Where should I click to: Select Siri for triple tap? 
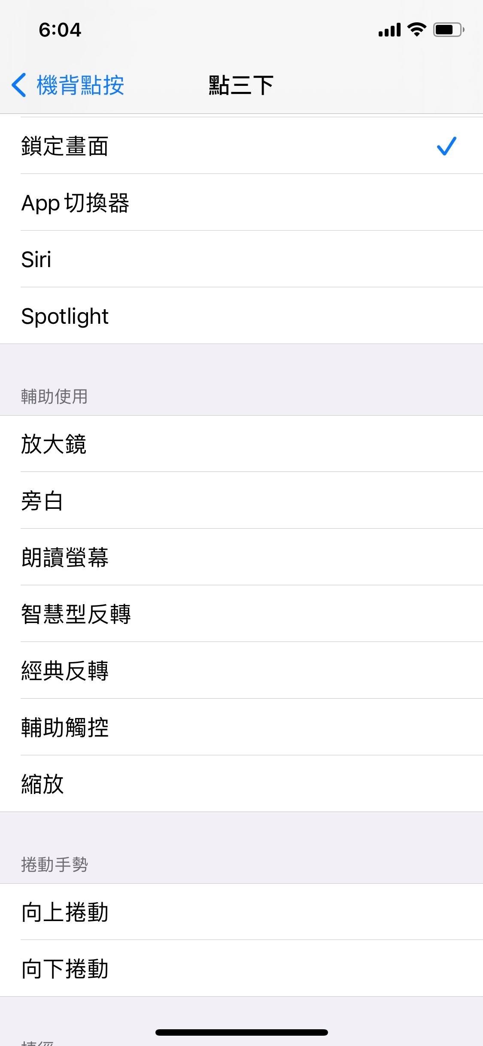tap(36, 259)
